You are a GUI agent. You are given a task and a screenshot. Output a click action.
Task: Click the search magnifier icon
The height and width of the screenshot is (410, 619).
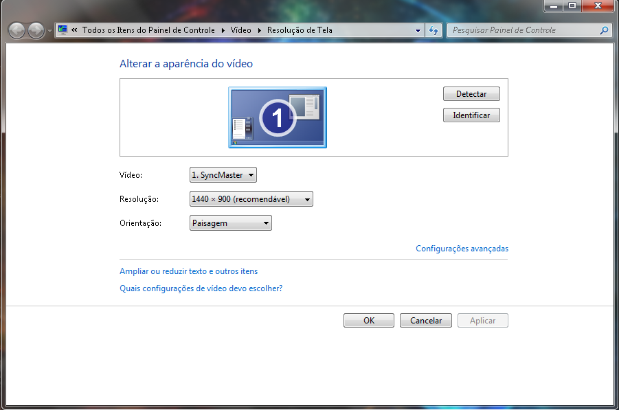[605, 30]
